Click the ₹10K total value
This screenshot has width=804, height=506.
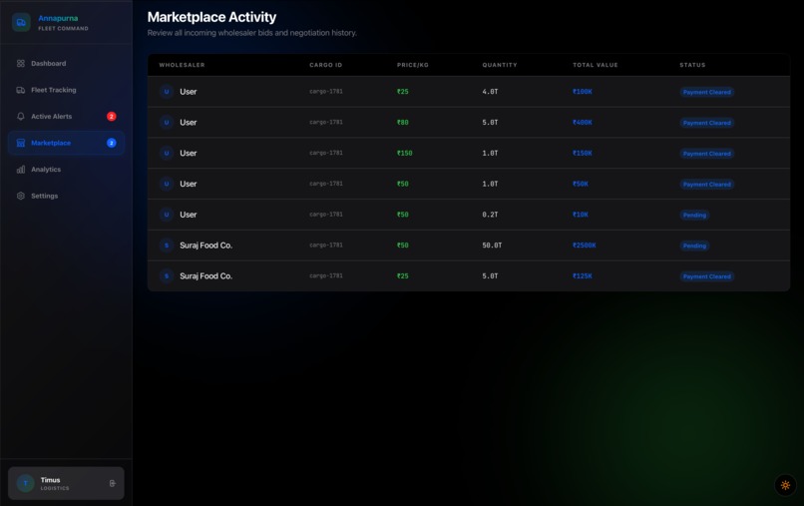pyautogui.click(x=580, y=215)
